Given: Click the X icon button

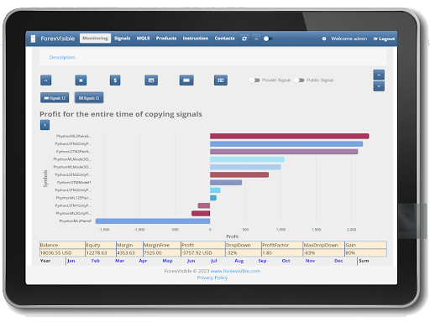Looking at the screenshot, I should [81, 80].
